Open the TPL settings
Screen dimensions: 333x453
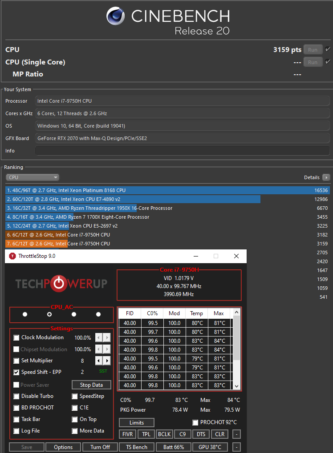pos(146,434)
